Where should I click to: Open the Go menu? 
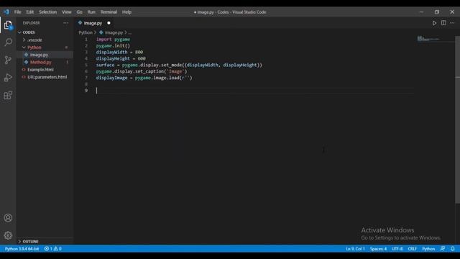(x=80, y=12)
